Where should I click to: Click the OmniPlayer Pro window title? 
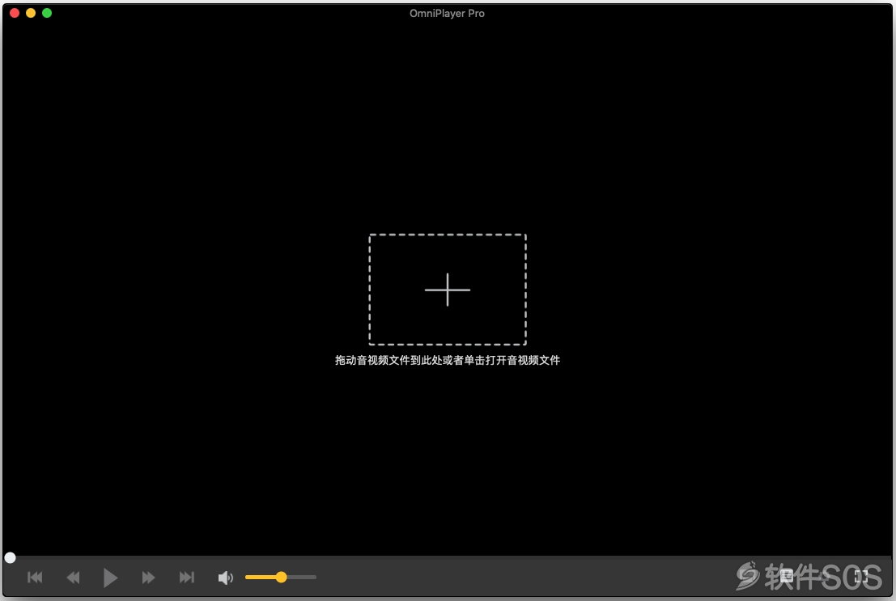click(447, 13)
